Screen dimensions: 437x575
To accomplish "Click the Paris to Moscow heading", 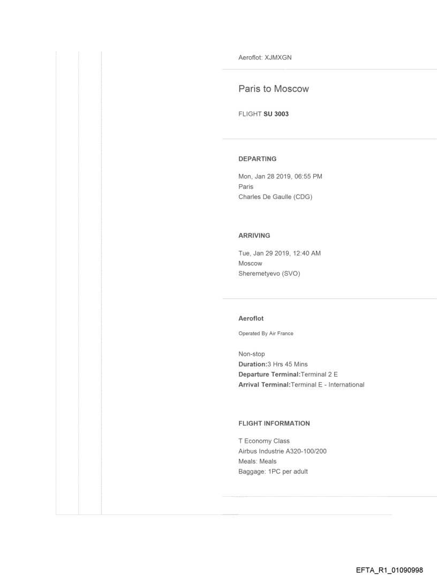I will tap(273, 89).
